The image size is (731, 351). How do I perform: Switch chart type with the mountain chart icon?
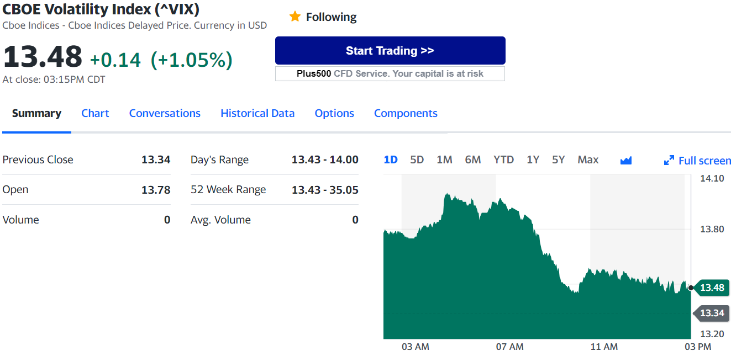click(x=625, y=161)
